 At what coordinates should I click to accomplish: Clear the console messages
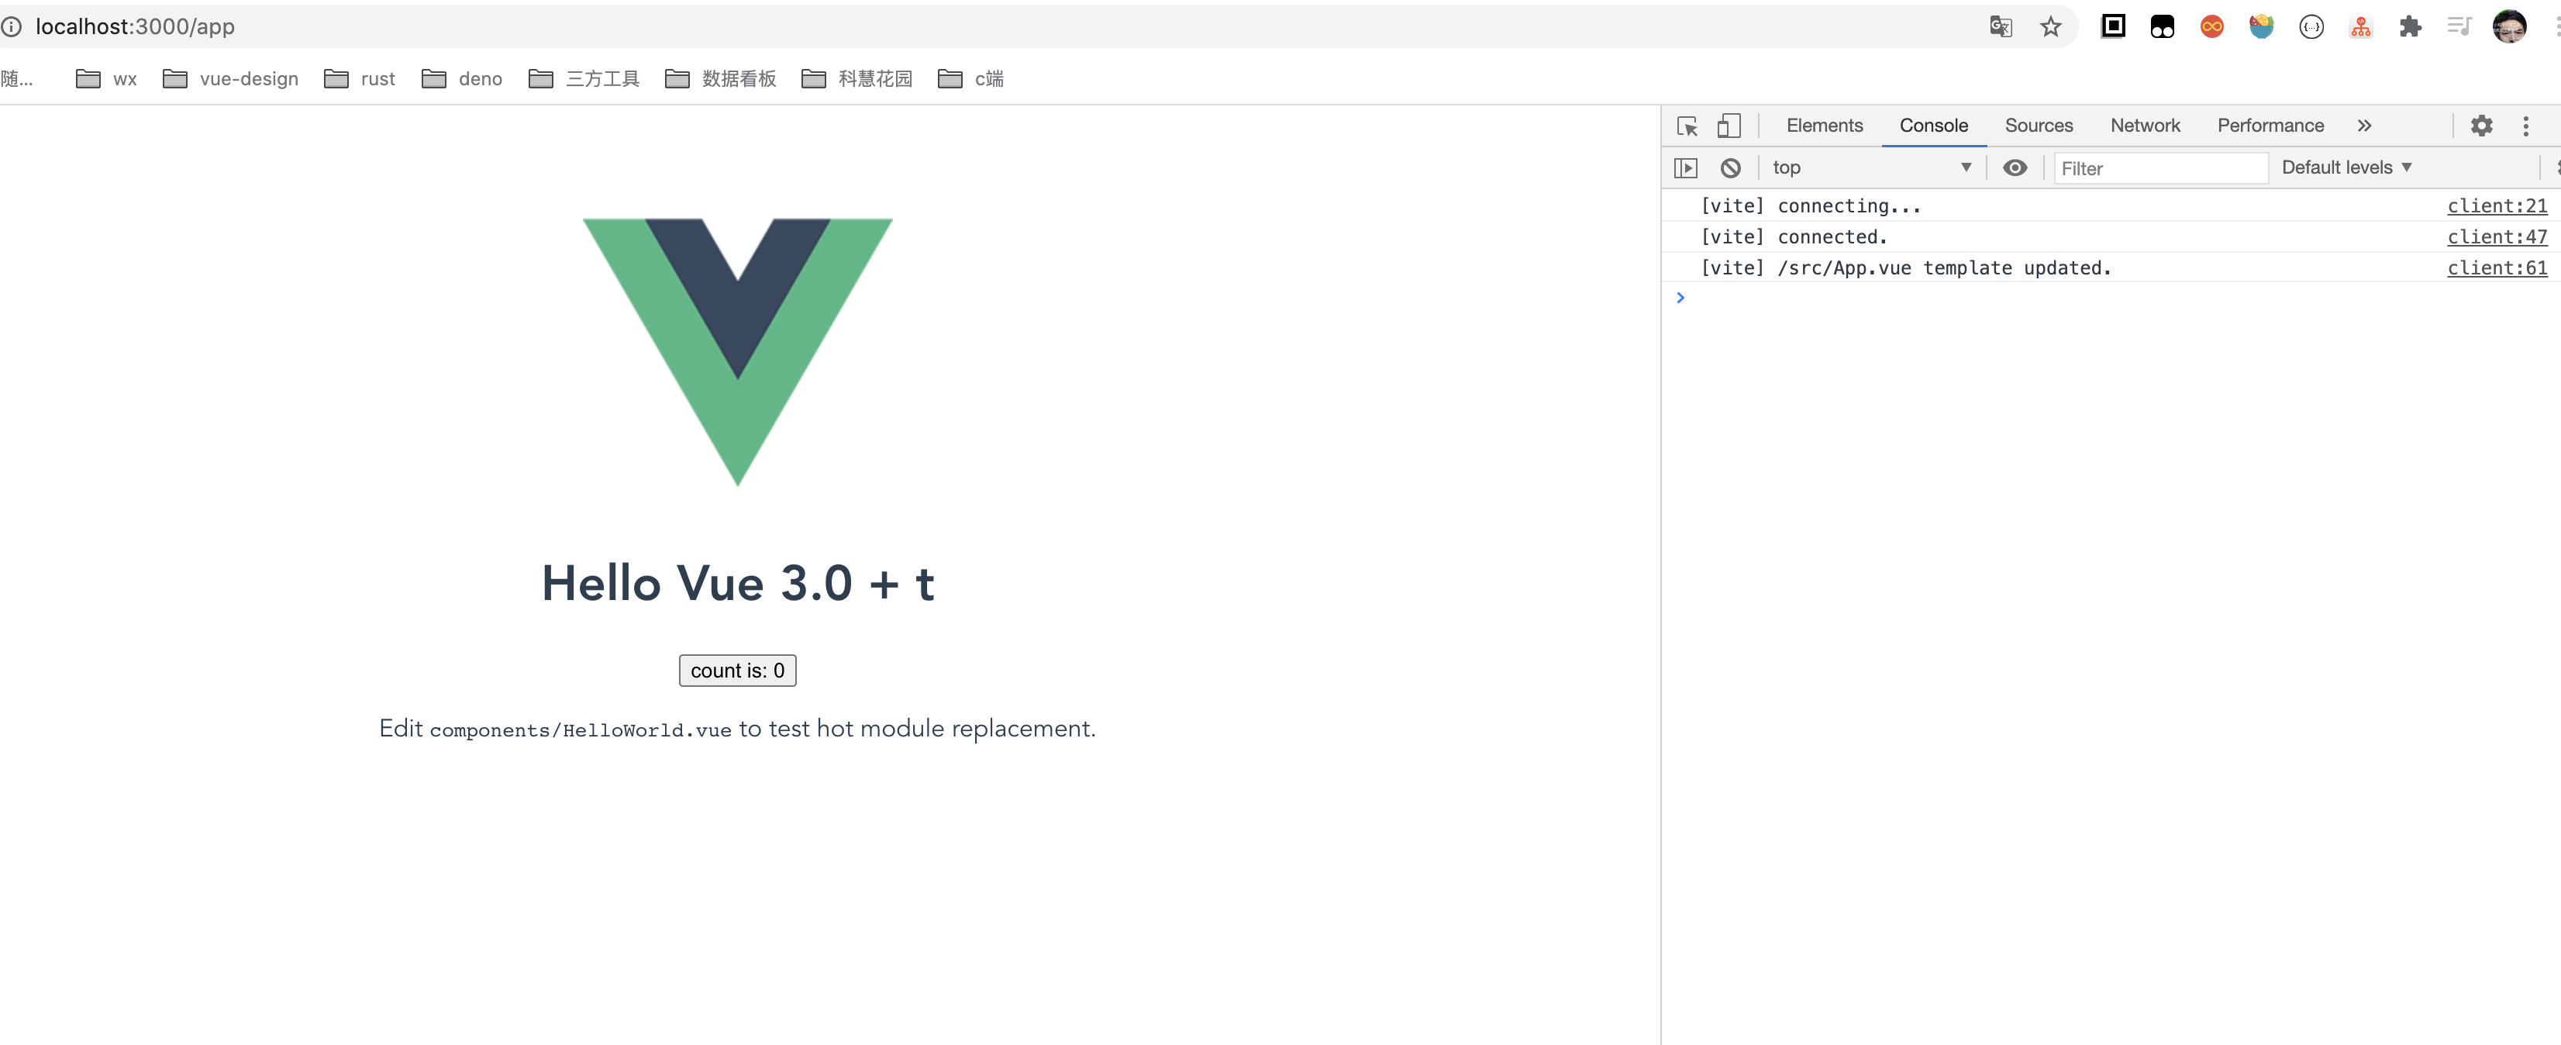[x=1732, y=167]
